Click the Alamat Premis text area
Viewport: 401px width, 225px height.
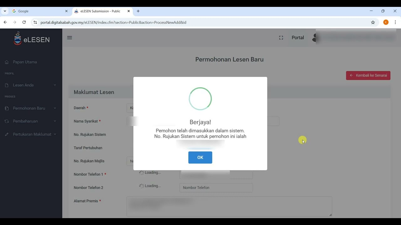[x=229, y=206]
